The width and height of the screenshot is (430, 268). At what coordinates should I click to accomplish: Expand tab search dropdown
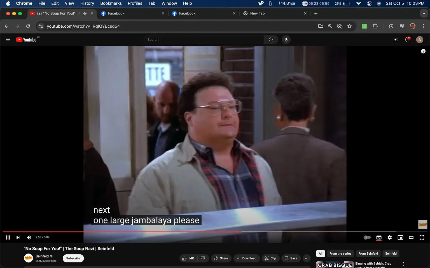[424, 13]
